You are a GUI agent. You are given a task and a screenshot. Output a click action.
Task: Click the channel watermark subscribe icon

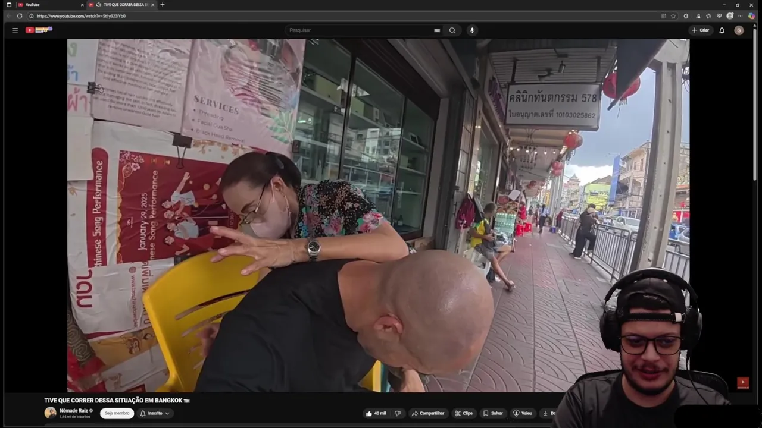[742, 383]
